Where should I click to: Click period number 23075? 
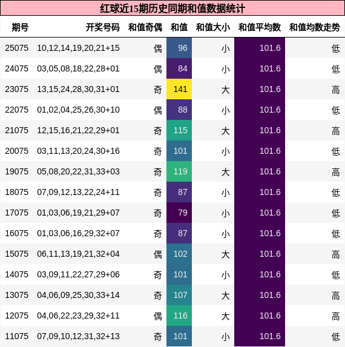[16, 89]
